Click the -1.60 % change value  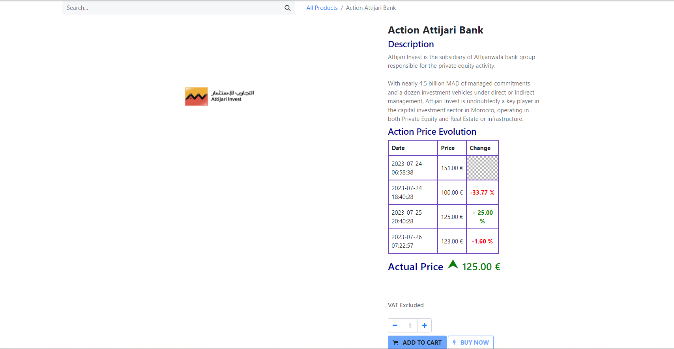click(x=482, y=241)
